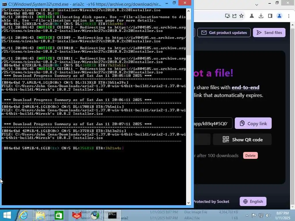This screenshot has width=295, height=221.
Task: Click the taskbar clock showing 8:07 PM
Action: pyautogui.click(x=283, y=216)
